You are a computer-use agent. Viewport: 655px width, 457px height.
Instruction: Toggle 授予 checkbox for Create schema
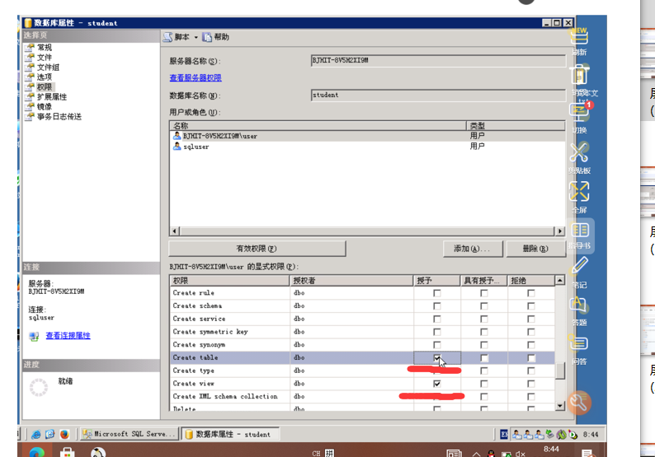(x=437, y=306)
